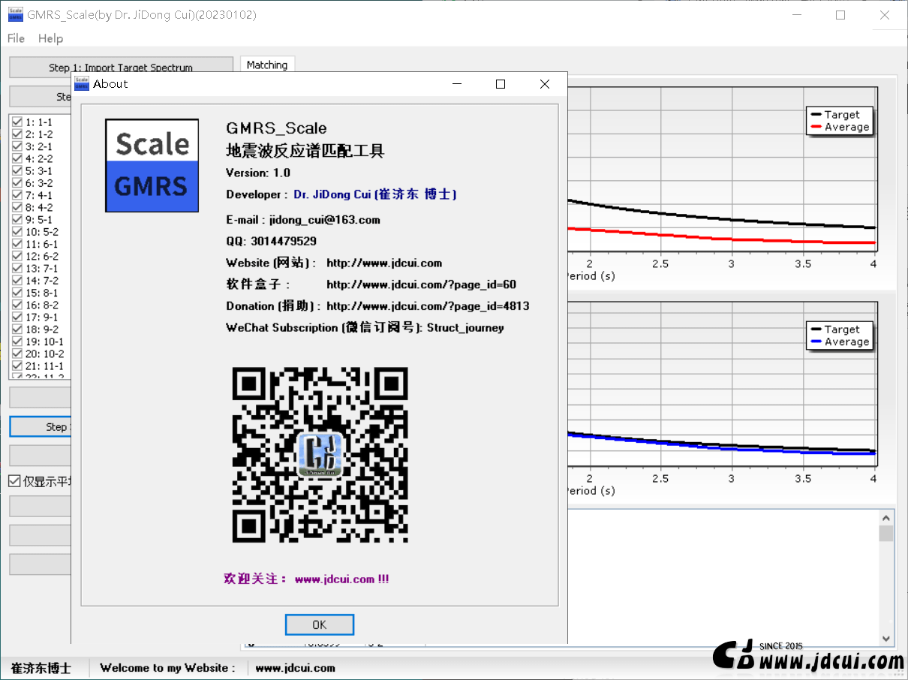
Task: Toggle checkbox for record 3: 2-1
Action: point(17,146)
